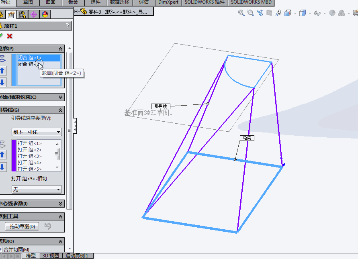This screenshot has width=358, height=259.
Task: Open 模型 bottom tab
Action: (x=31, y=256)
